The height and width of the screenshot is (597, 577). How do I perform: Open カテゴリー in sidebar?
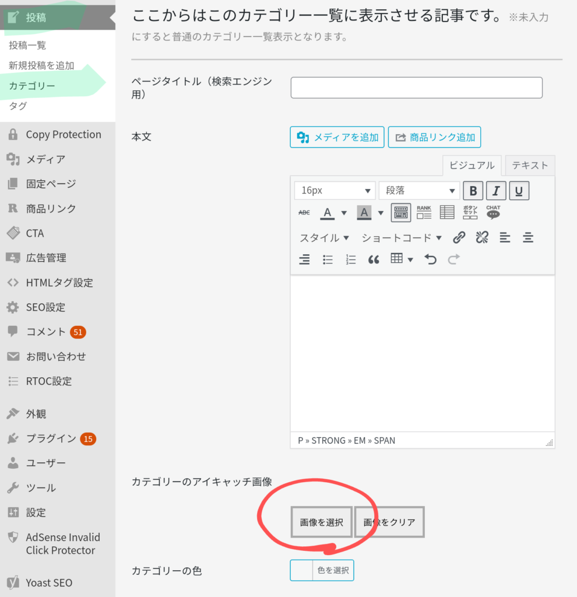tap(32, 86)
